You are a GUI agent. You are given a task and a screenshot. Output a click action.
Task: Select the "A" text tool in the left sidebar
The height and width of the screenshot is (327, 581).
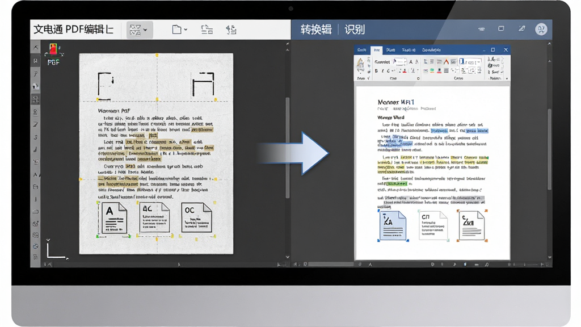click(x=36, y=175)
